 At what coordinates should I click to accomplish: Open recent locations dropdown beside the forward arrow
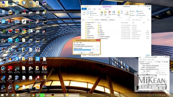[88, 20]
